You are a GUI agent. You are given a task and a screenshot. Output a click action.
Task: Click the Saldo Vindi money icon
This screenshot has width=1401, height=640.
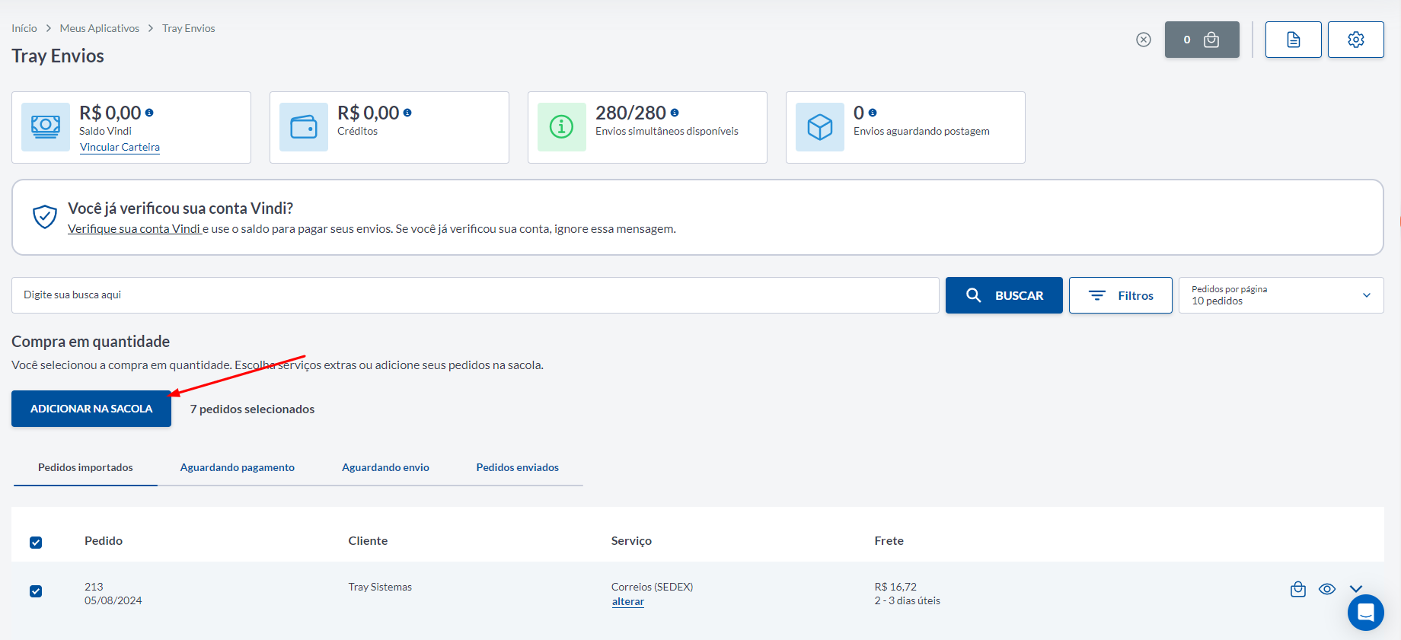[46, 127]
